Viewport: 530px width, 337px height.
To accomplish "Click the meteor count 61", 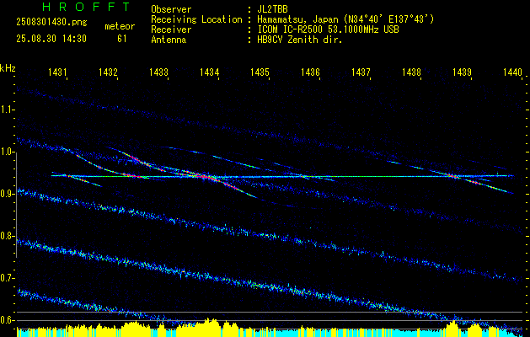I will 121,39.
